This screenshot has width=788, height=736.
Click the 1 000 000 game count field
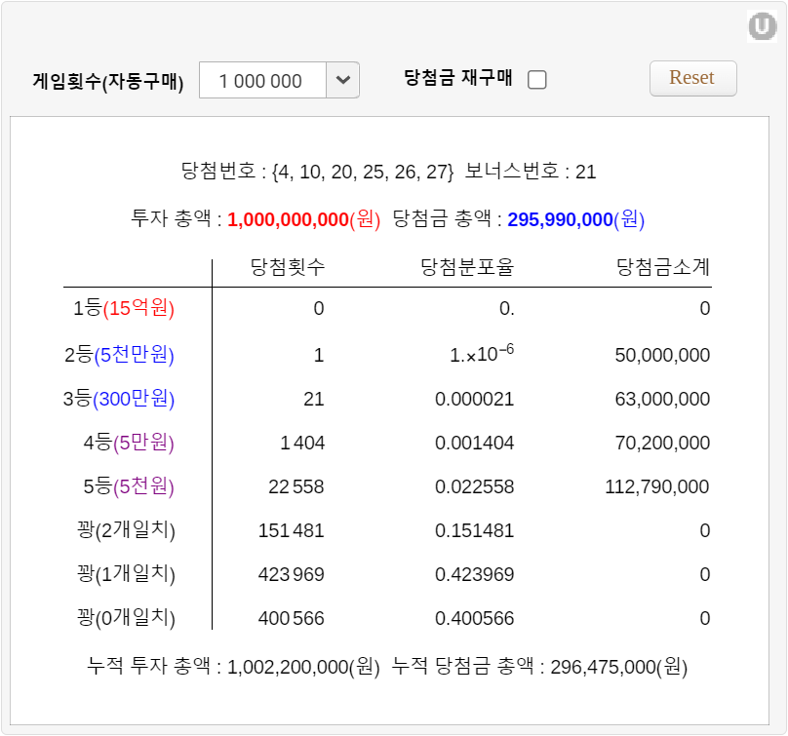pyautogui.click(x=261, y=81)
